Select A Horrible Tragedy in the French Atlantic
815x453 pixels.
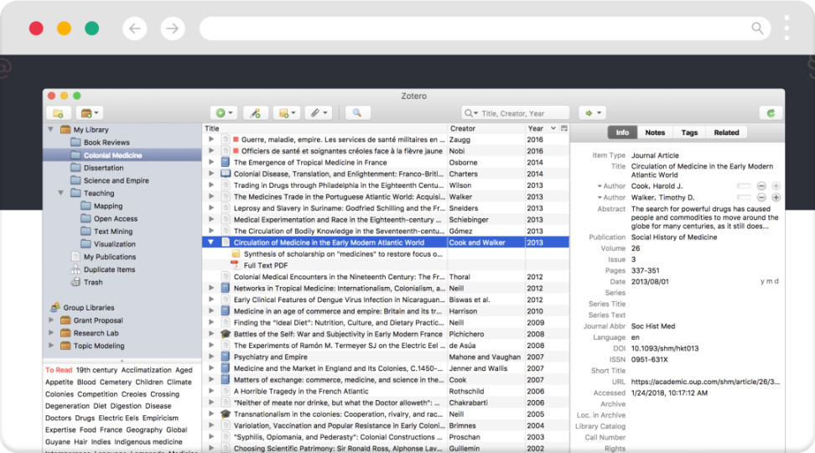(x=301, y=391)
